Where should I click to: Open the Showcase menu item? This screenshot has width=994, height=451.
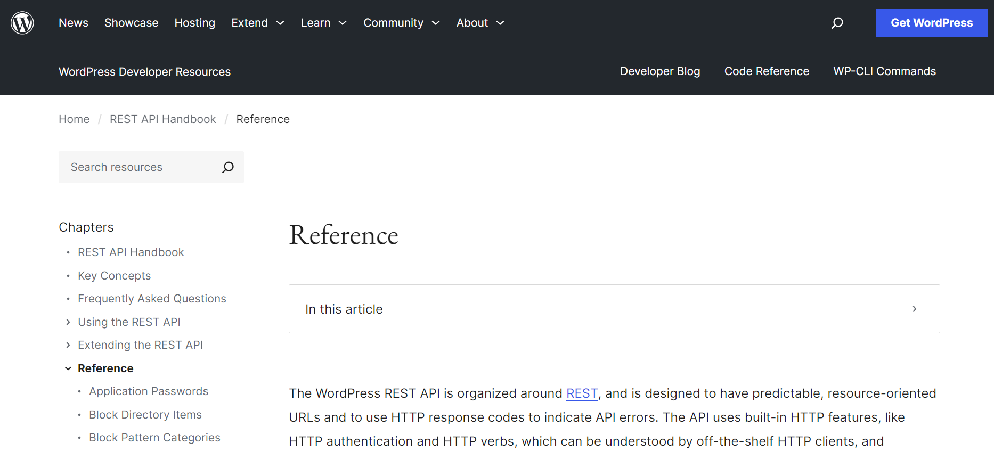[x=131, y=23]
